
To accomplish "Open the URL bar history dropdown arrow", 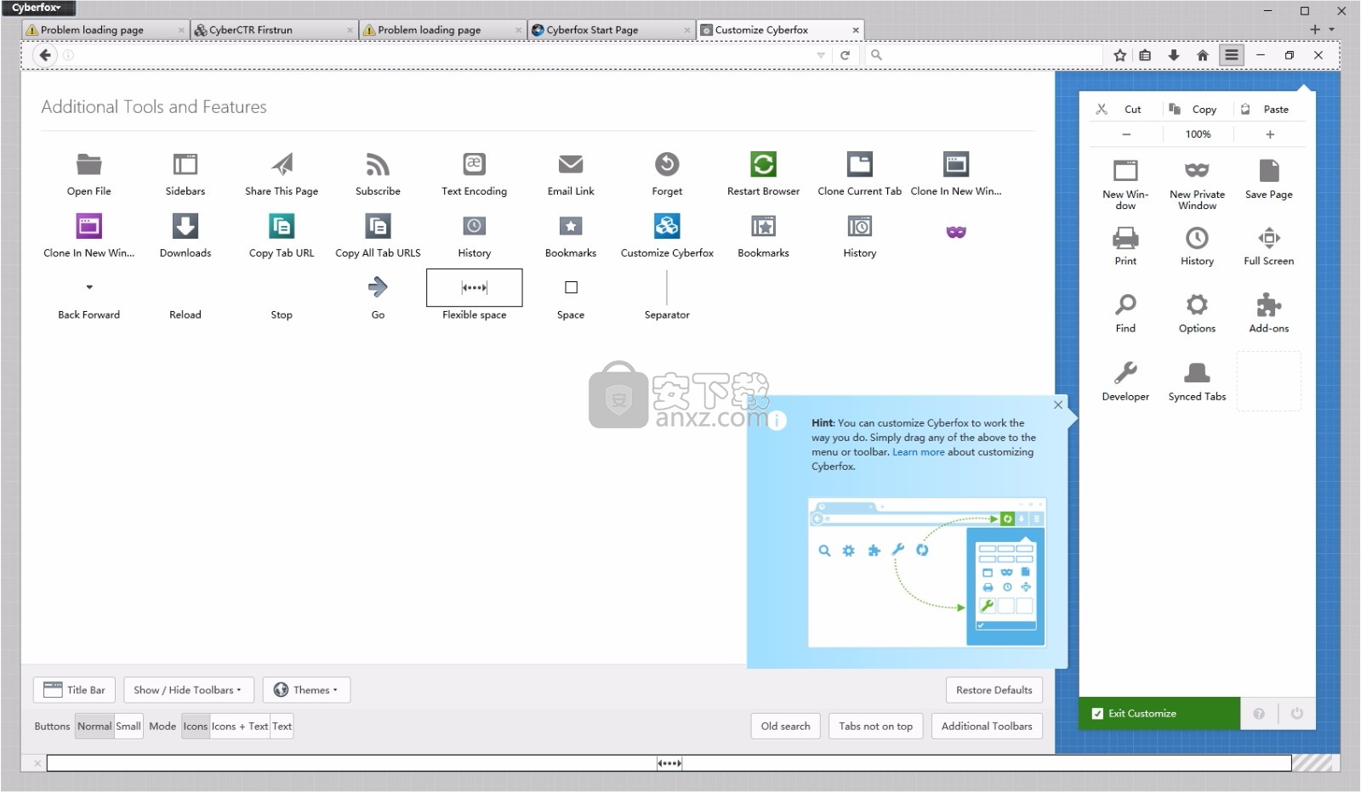I will 821,55.
